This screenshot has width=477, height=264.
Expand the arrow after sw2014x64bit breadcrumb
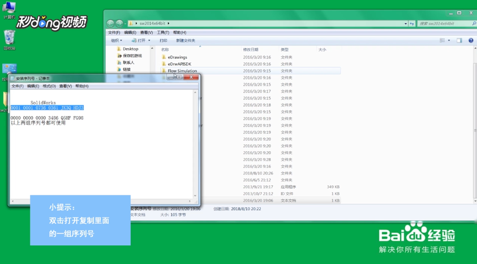coord(168,23)
